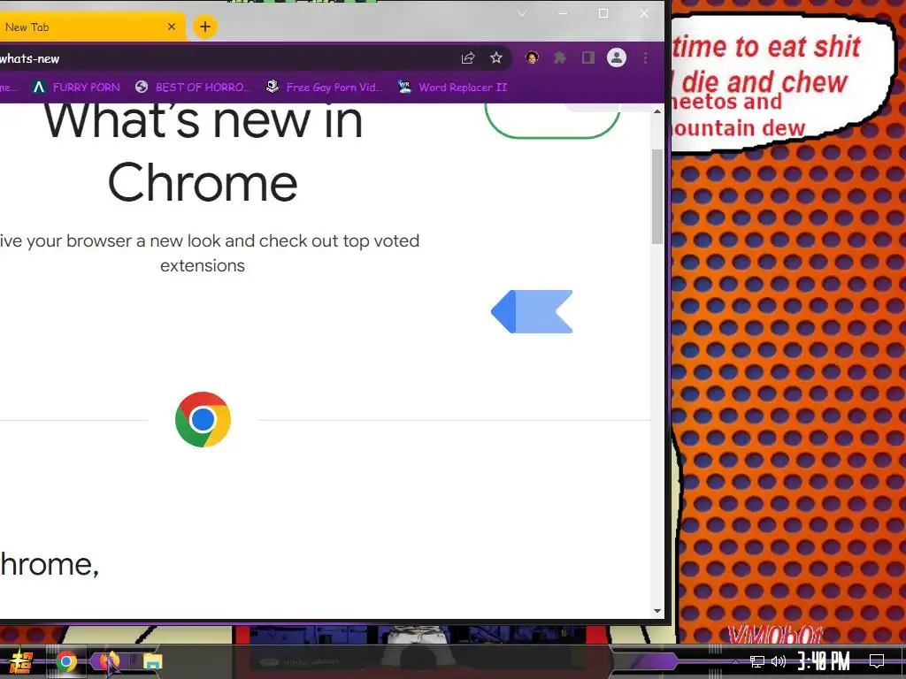906x679 pixels.
Task: Open a new tab with the plus button
Action: pos(205,27)
